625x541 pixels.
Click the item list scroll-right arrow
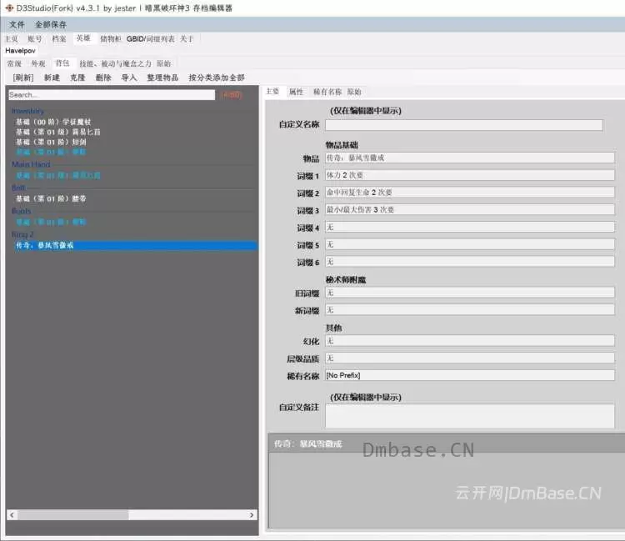(x=252, y=514)
